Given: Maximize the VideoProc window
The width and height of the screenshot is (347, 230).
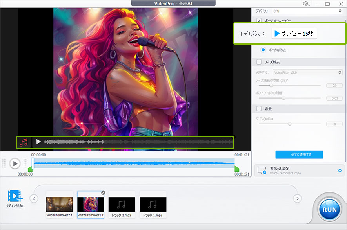Looking at the screenshot, I should point(327,4).
